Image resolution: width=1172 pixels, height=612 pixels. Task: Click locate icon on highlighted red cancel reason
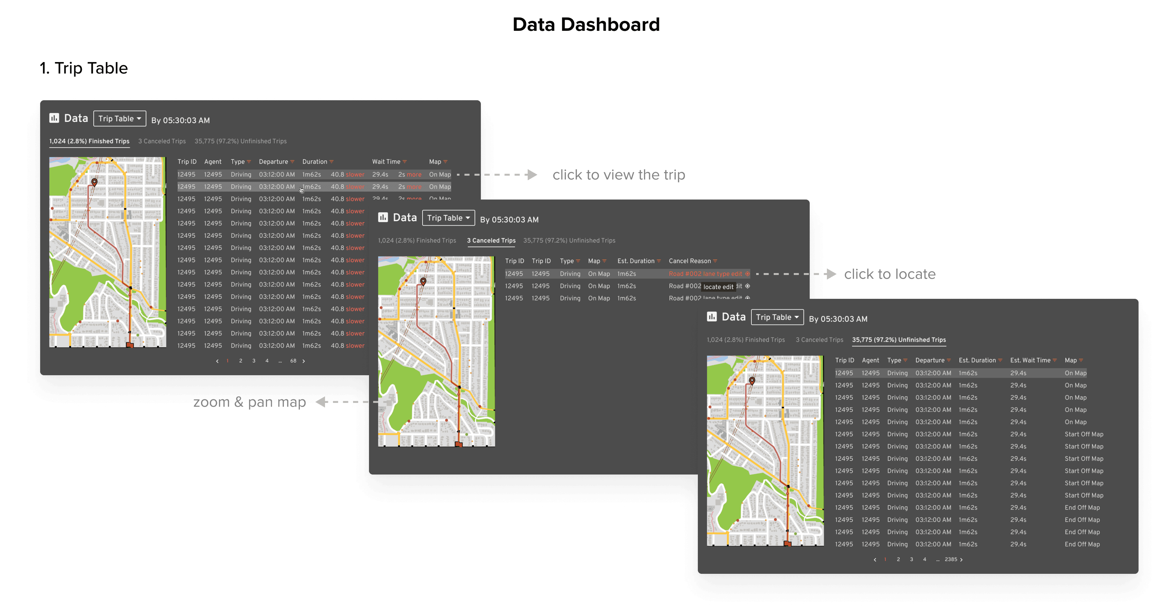[747, 274]
